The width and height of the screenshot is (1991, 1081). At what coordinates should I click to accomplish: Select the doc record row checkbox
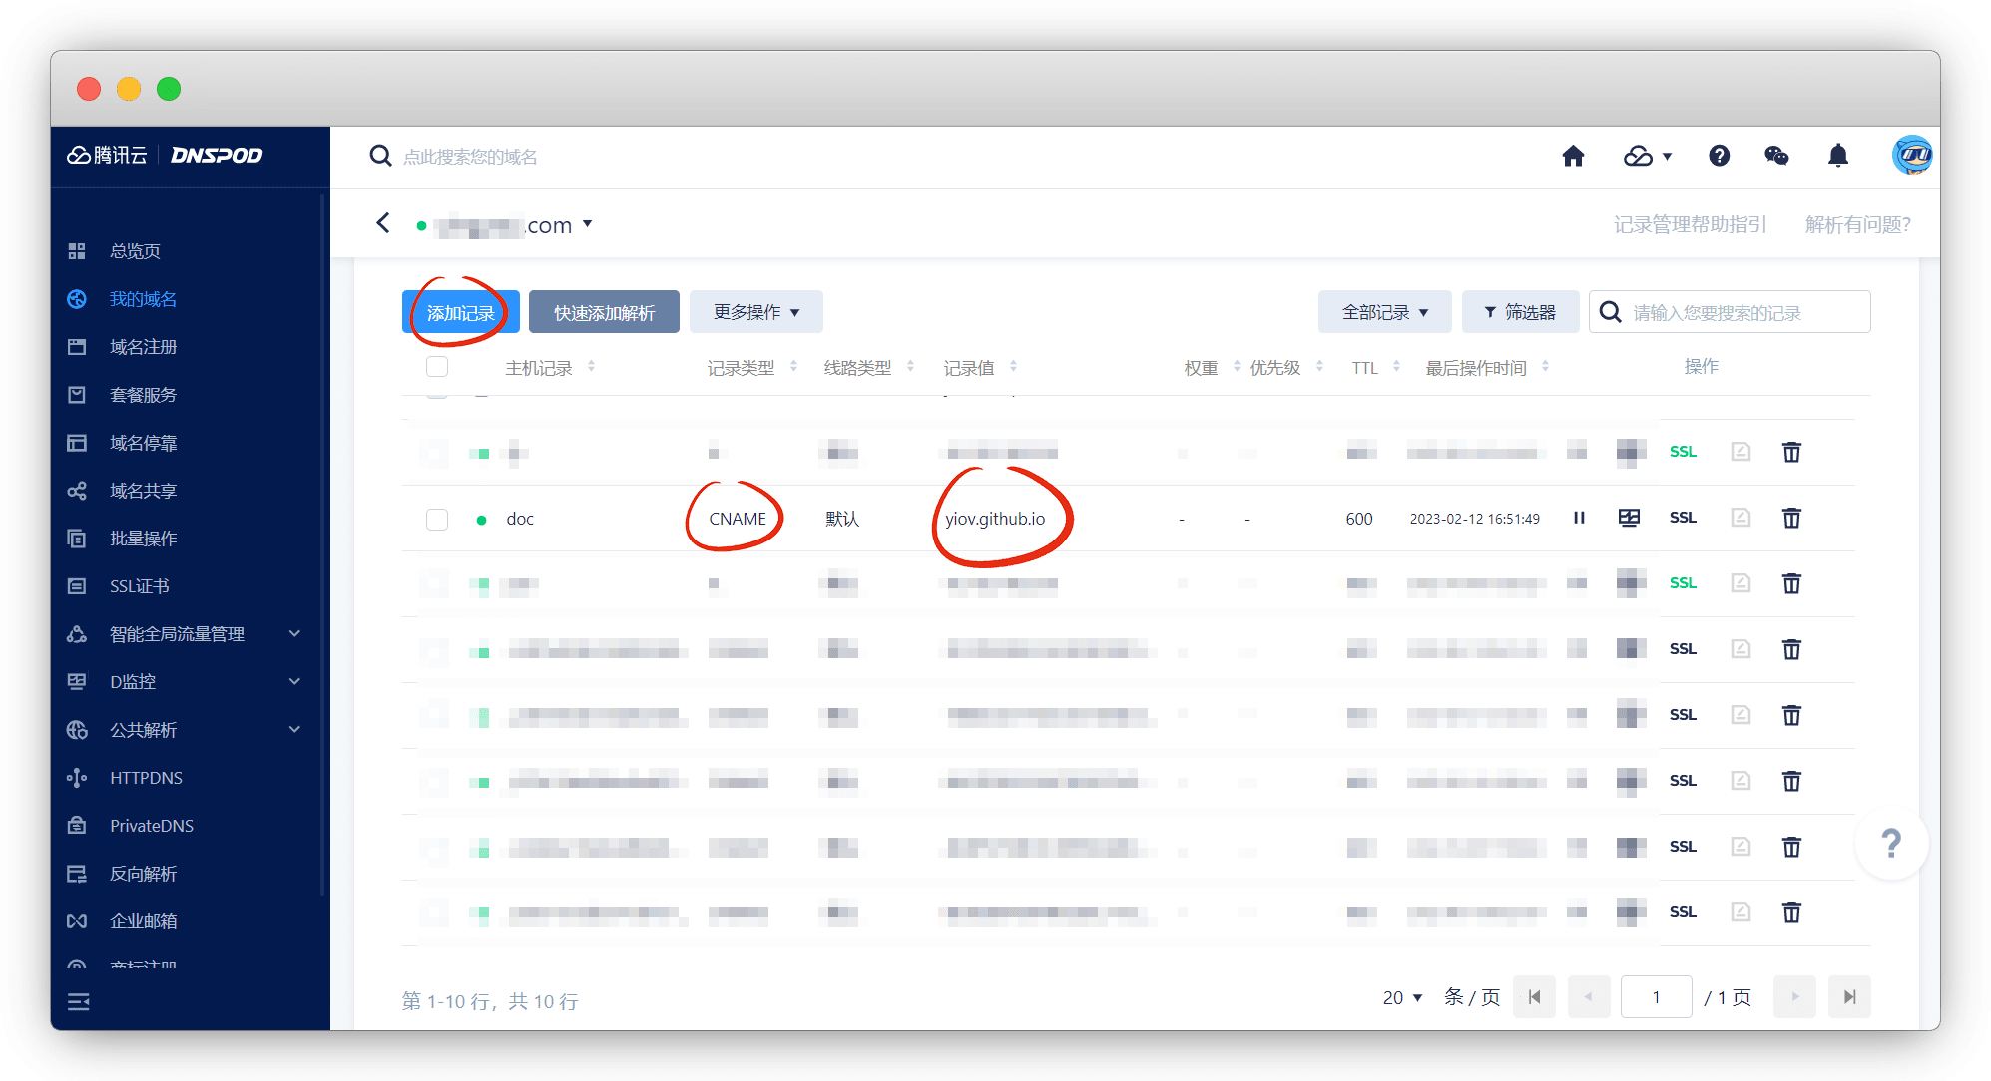point(436,519)
